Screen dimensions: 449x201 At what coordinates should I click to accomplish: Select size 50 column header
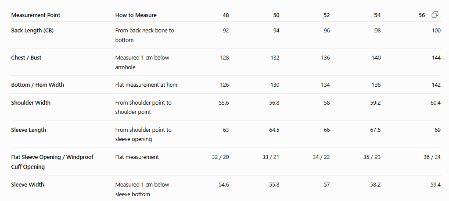276,15
